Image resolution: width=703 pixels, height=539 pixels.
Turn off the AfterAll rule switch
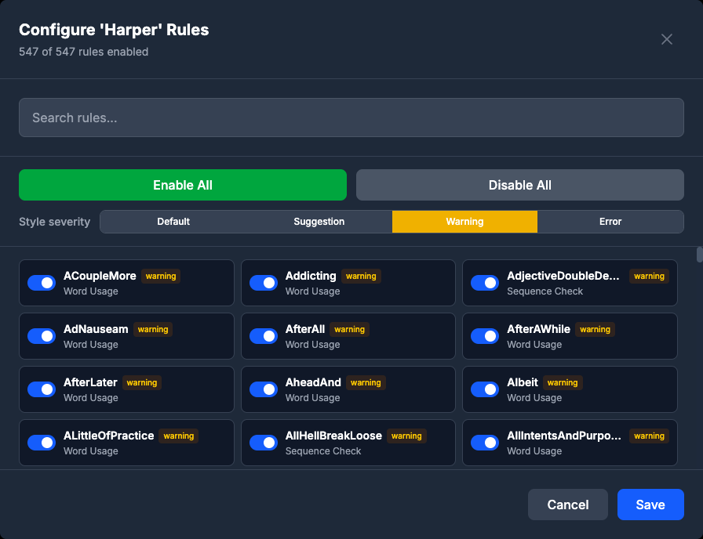click(x=264, y=336)
